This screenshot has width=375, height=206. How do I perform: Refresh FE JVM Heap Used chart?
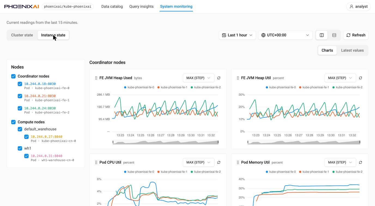(x=219, y=78)
